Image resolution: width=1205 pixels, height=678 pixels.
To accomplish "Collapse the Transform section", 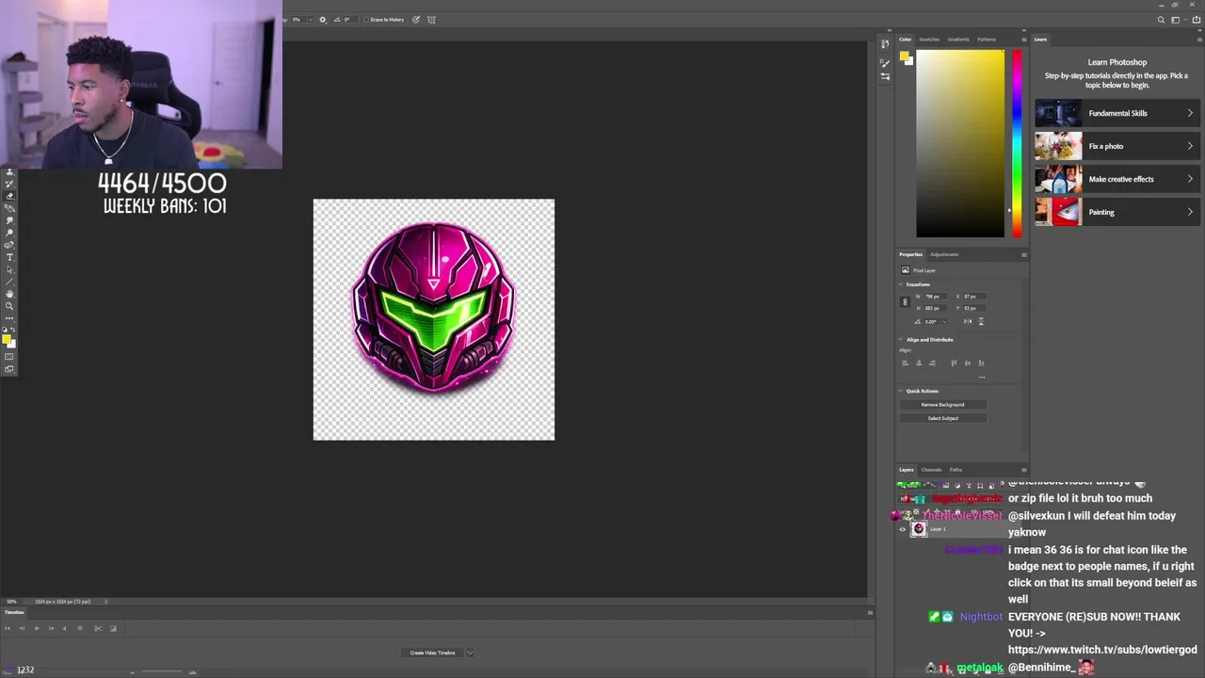I will pos(901,284).
